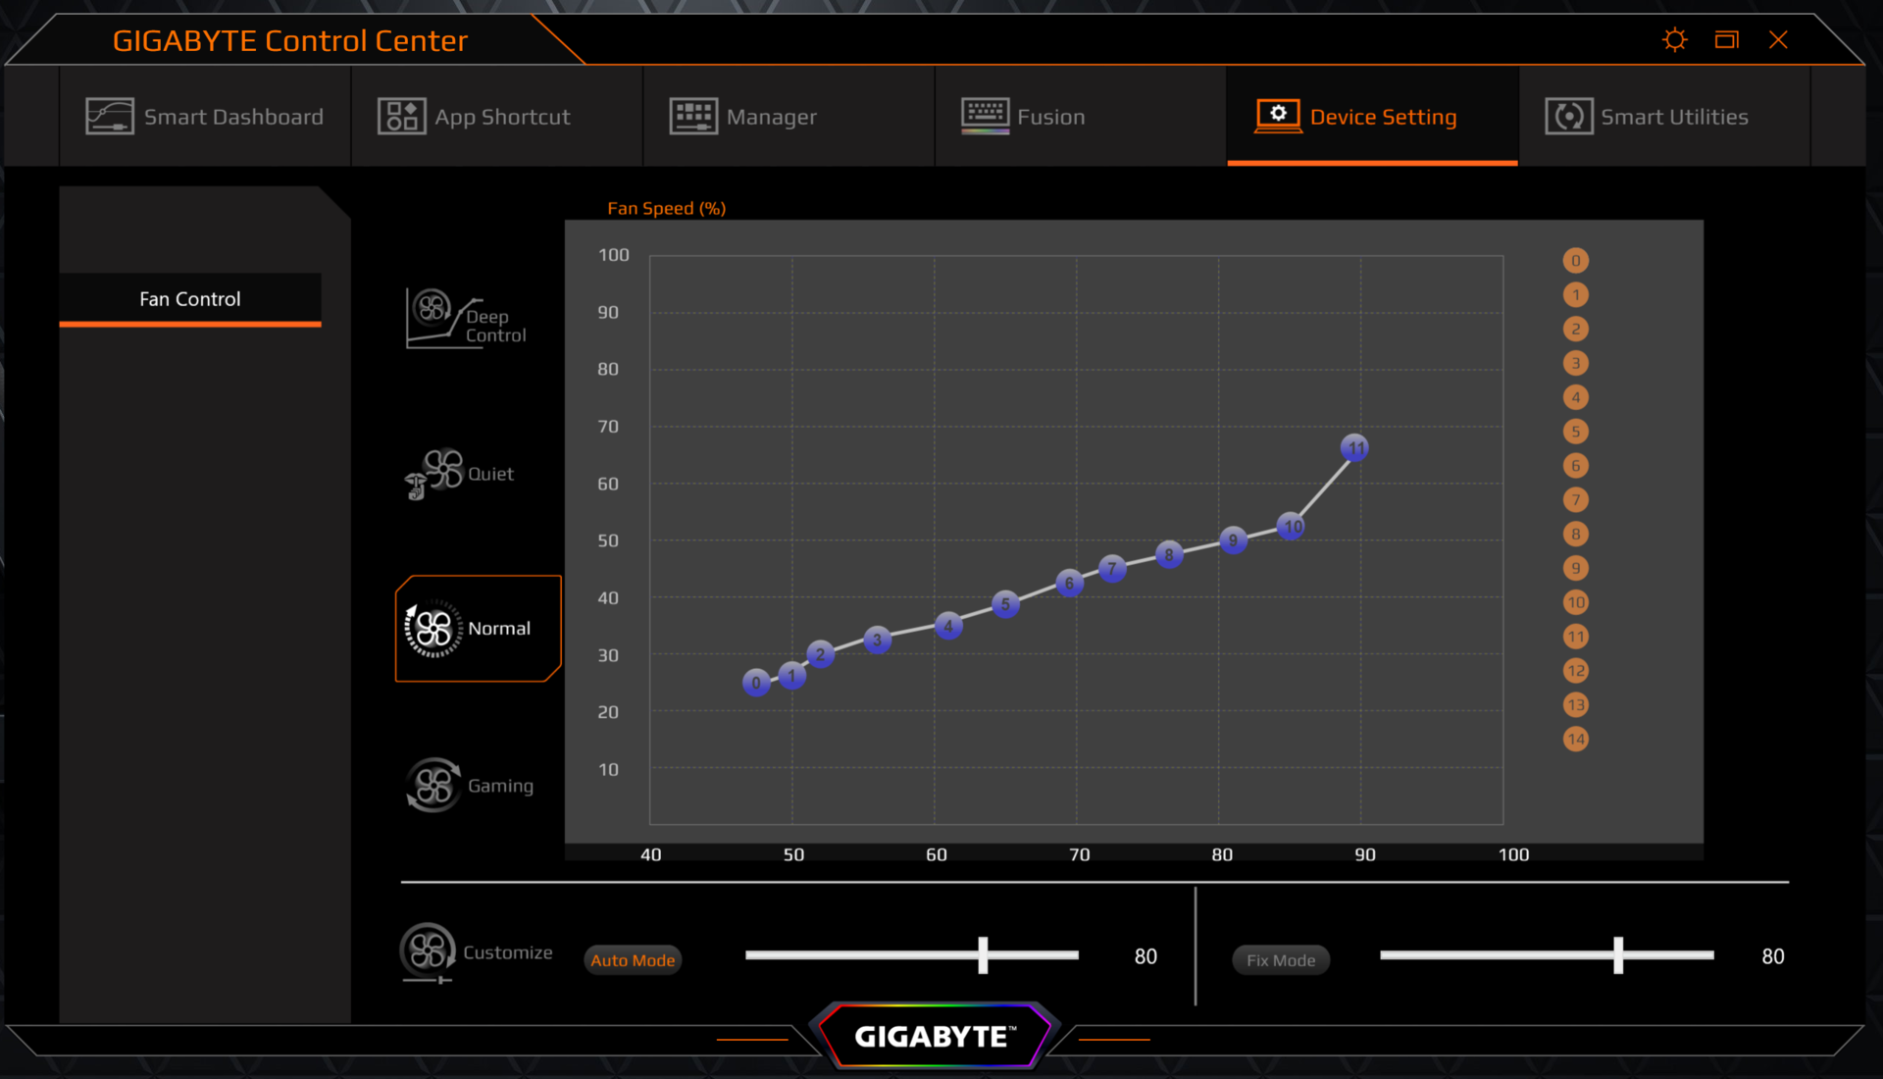Enable Auto Mode toggle button
The height and width of the screenshot is (1079, 1883).
tap(633, 960)
